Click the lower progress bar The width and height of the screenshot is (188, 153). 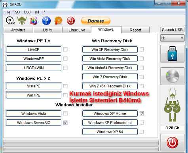point(81,149)
